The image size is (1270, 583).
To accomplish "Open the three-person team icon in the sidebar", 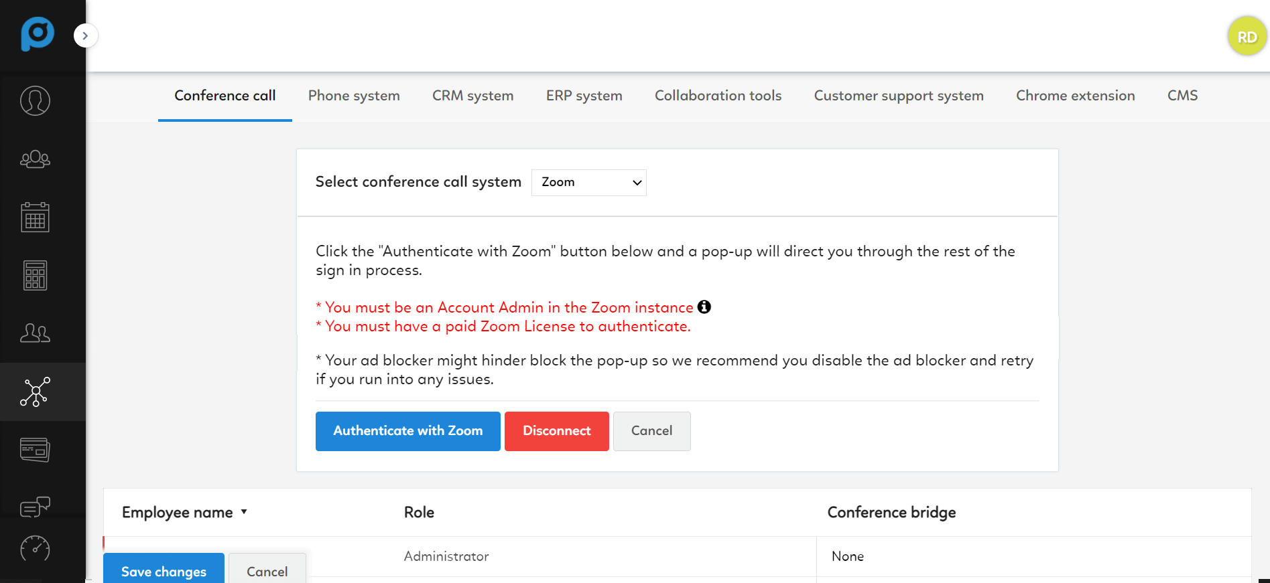I will pyautogui.click(x=35, y=159).
